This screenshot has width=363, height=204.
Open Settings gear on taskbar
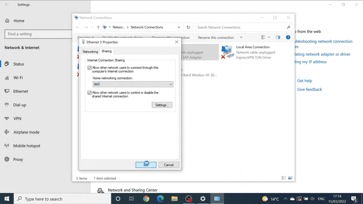[203, 199]
